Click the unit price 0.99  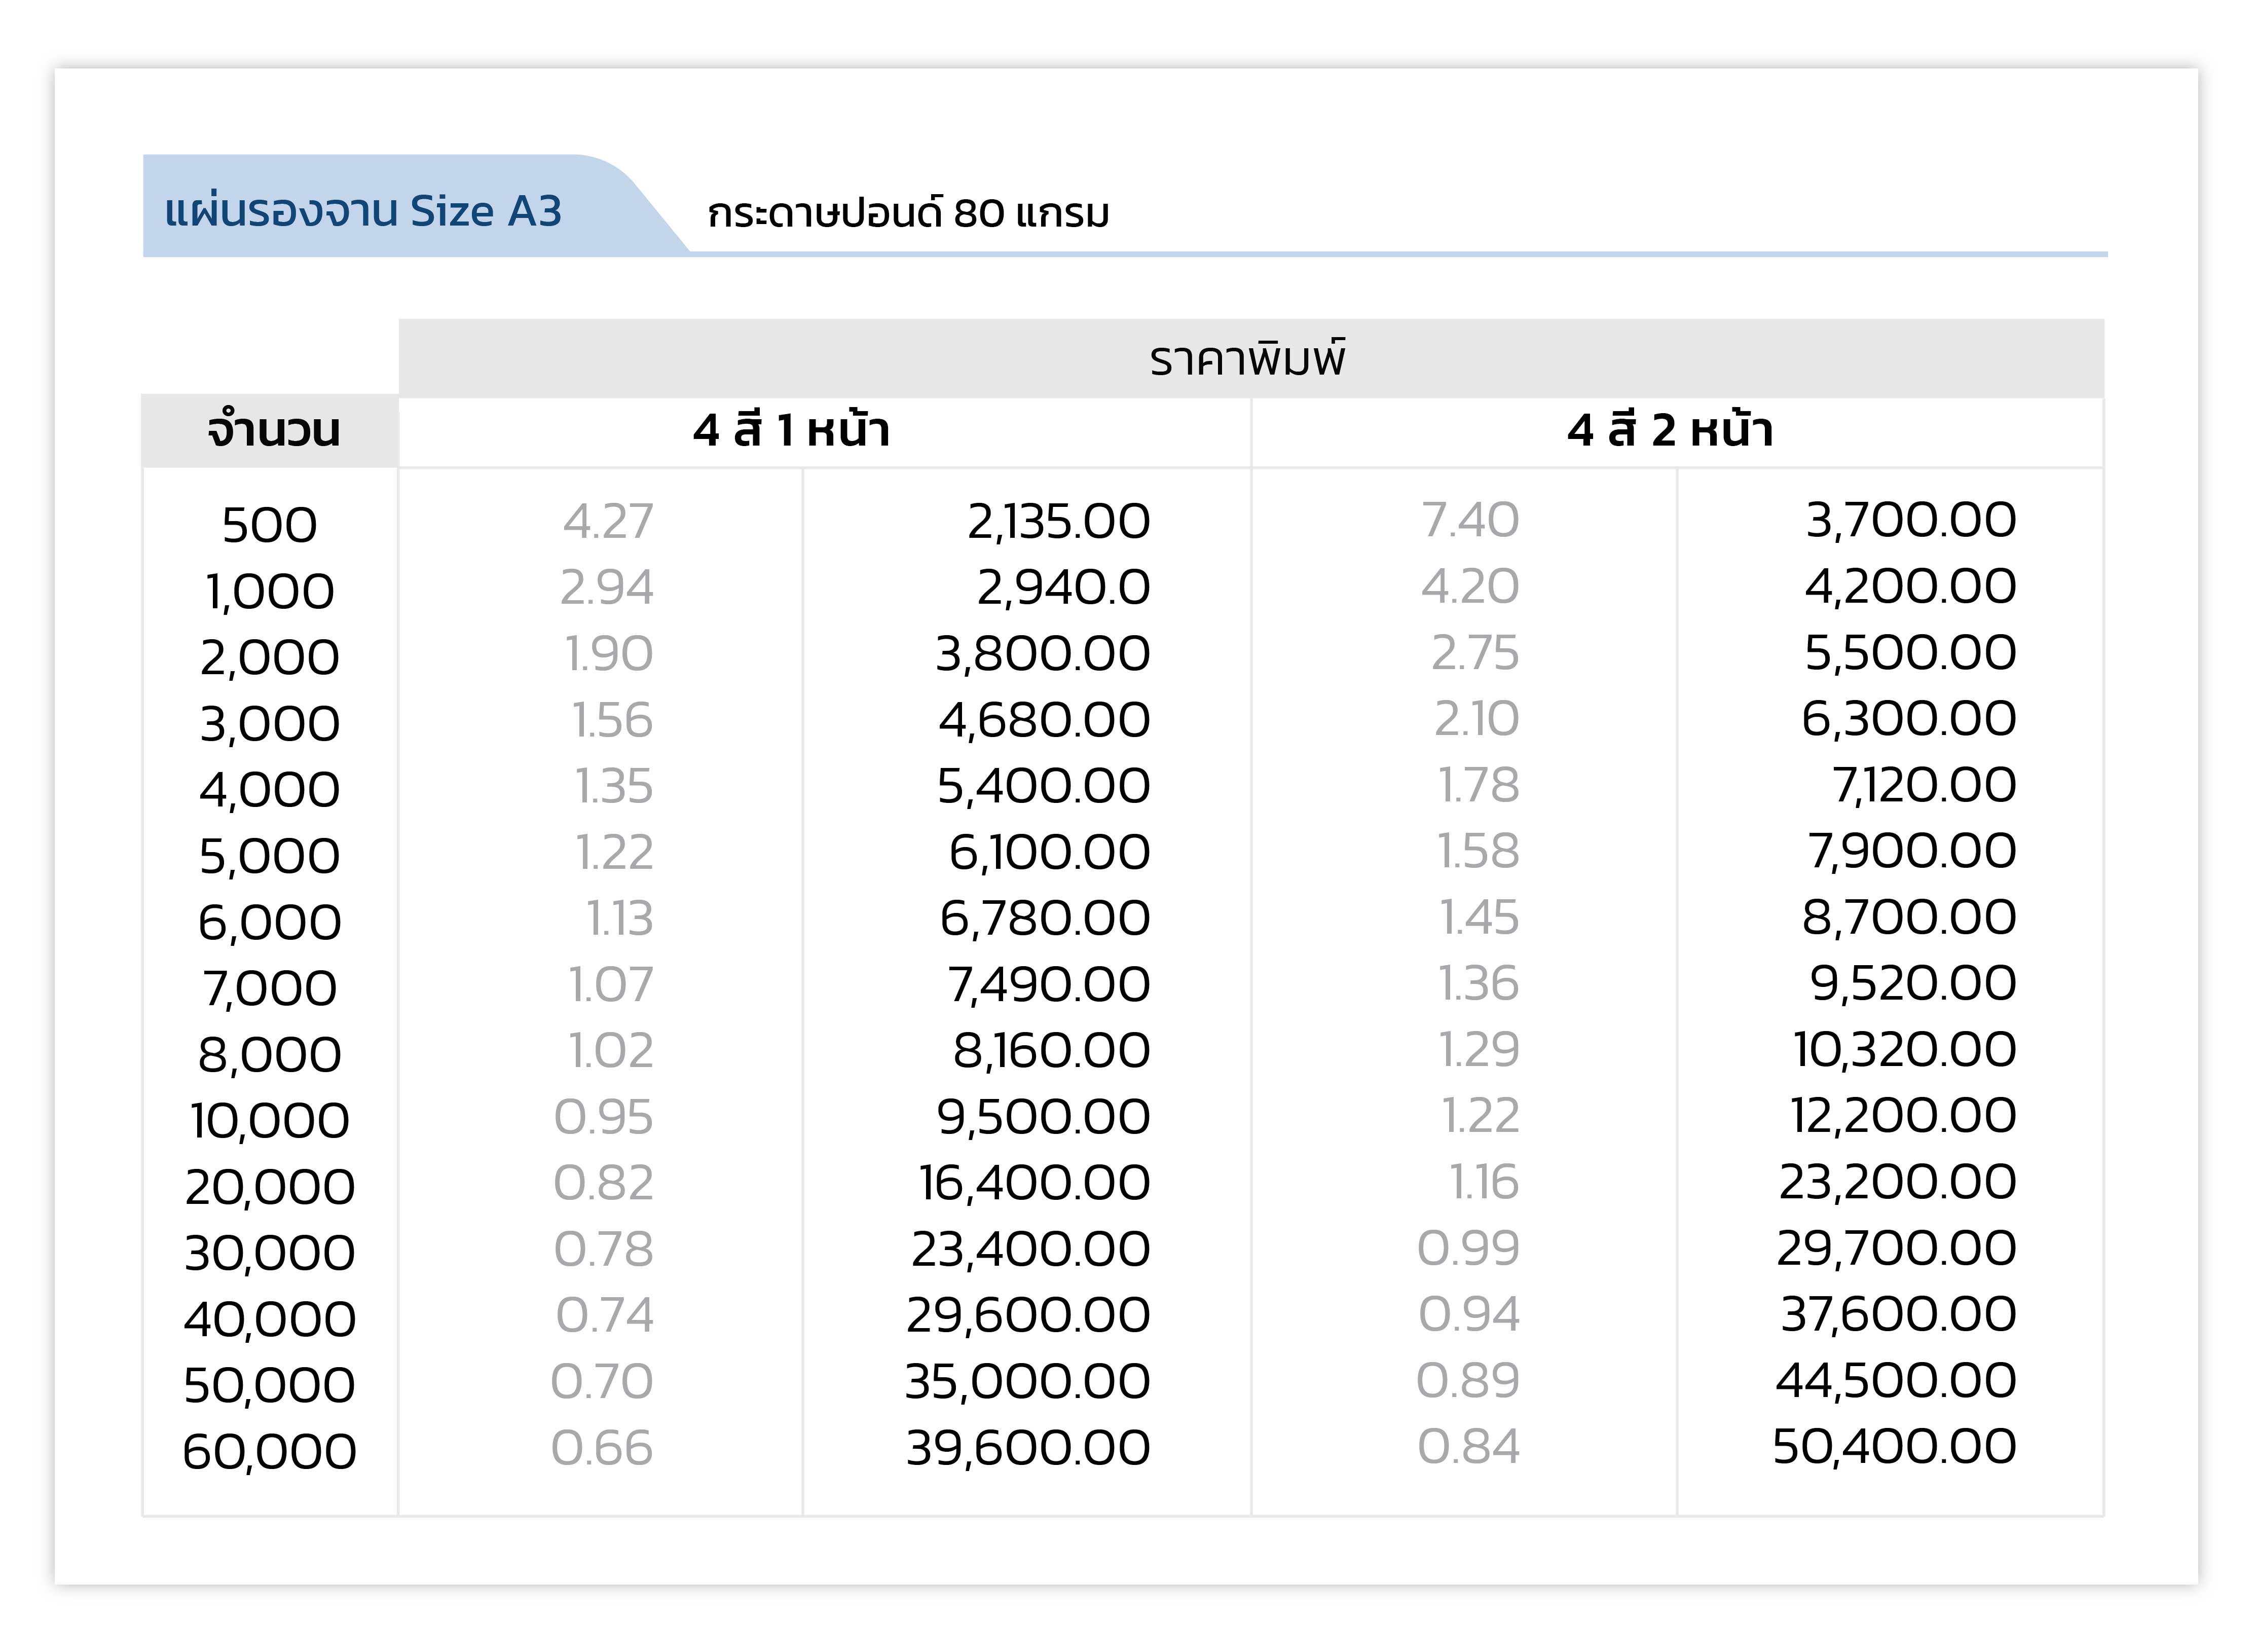(1468, 1248)
